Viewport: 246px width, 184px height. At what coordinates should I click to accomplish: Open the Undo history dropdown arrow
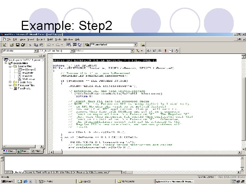click(53, 45)
